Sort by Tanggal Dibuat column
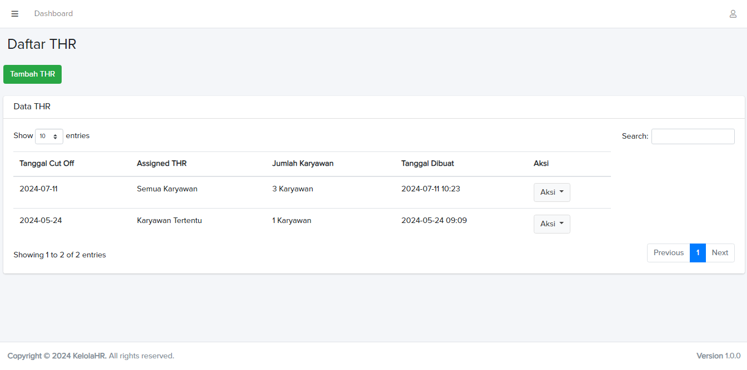747x370 pixels. [x=427, y=164]
